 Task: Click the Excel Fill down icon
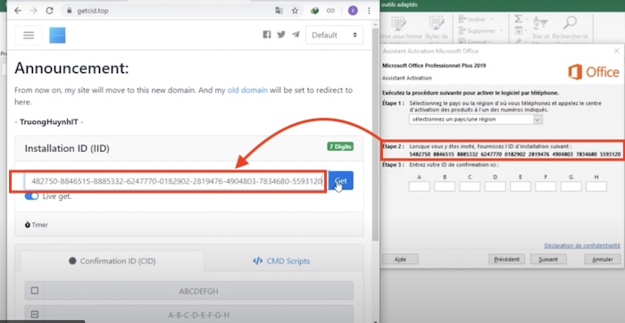coord(518,30)
